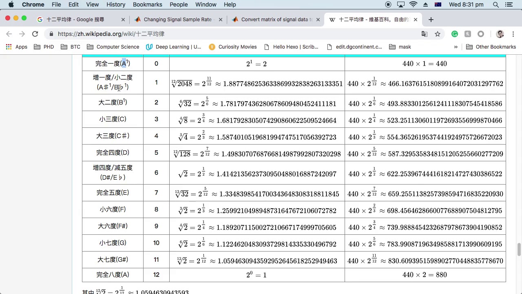This screenshot has height=294, width=522.
Task: Expand the mask bookmarks folder
Action: click(400, 47)
